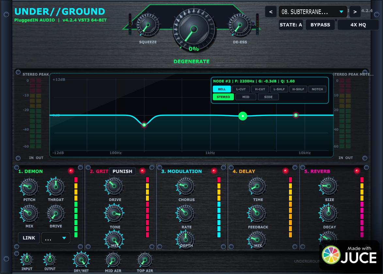Select the NOTCH filter type
The height and width of the screenshot is (274, 383).
[x=317, y=89]
